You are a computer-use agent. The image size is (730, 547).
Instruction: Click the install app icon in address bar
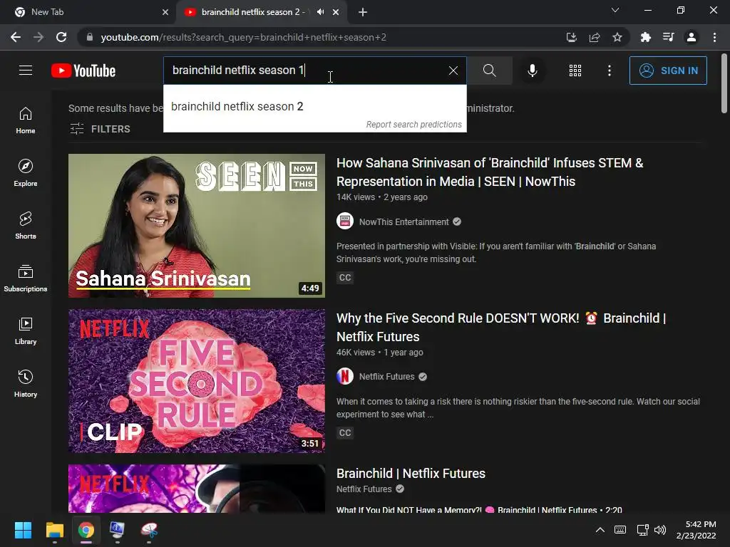click(572, 37)
